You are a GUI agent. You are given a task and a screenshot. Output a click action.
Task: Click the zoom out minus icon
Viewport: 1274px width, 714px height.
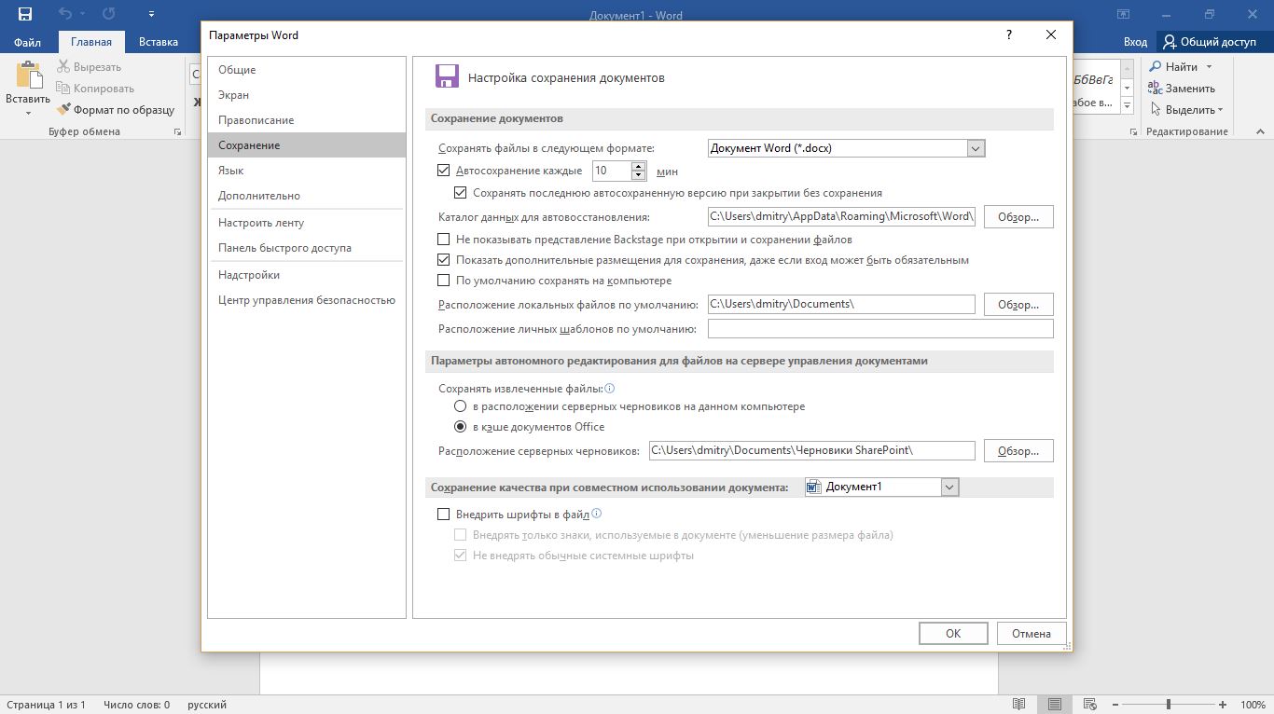point(1115,705)
